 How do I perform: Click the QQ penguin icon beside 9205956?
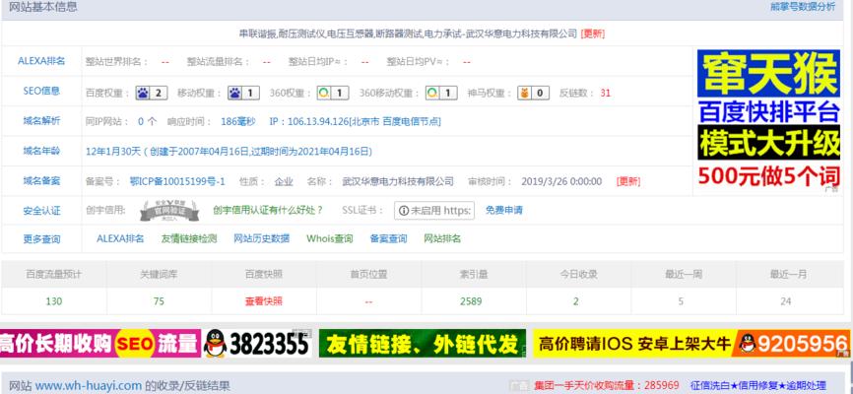point(748,344)
